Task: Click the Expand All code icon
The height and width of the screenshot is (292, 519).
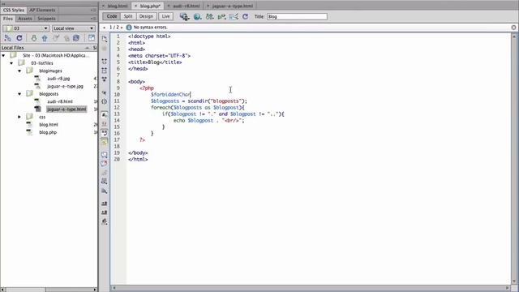Action: pyautogui.click(x=105, y=79)
